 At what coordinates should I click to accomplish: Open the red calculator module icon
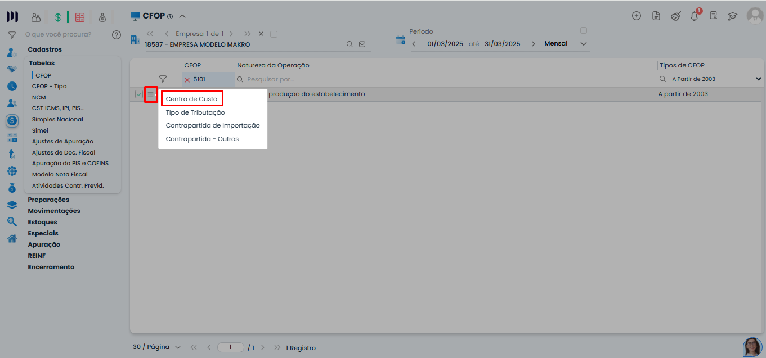pos(80,17)
